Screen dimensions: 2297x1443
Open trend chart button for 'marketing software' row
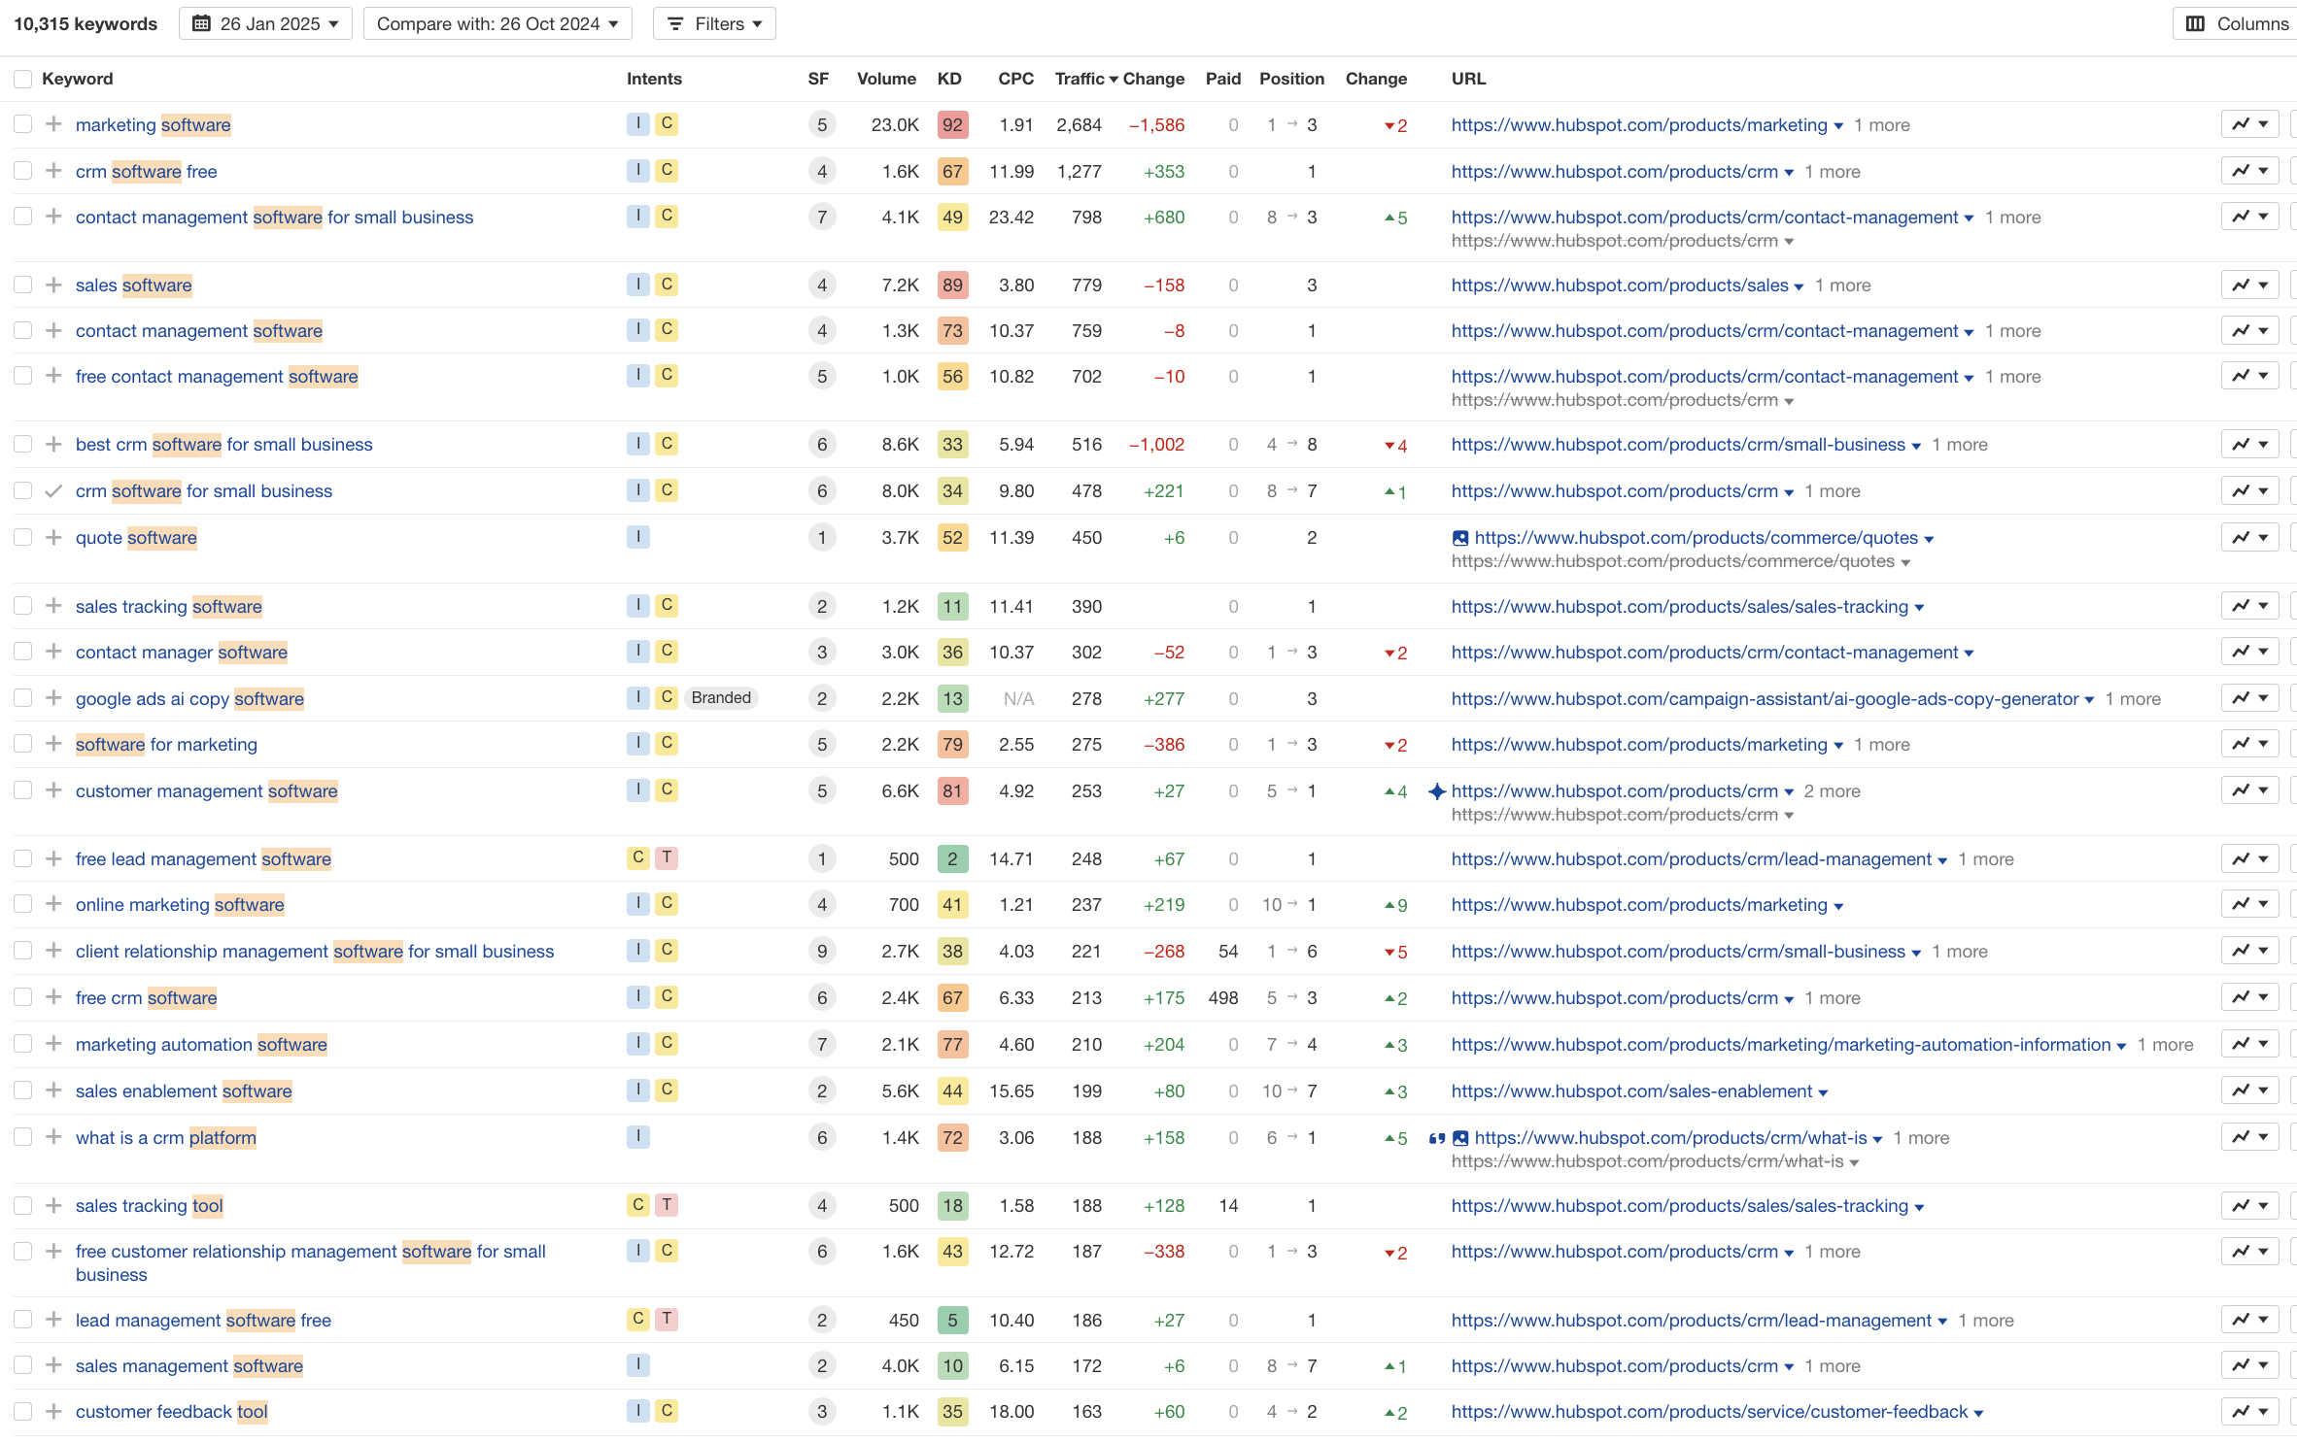(2249, 124)
